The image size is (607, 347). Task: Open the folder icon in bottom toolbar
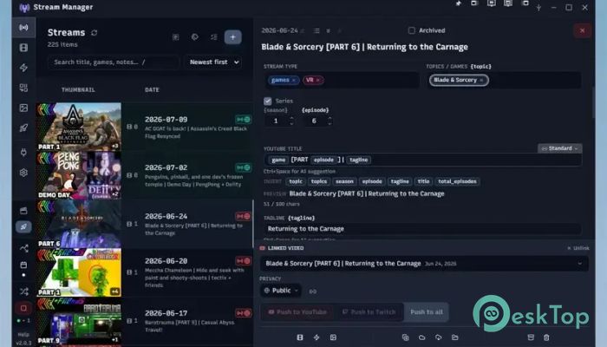click(455, 337)
